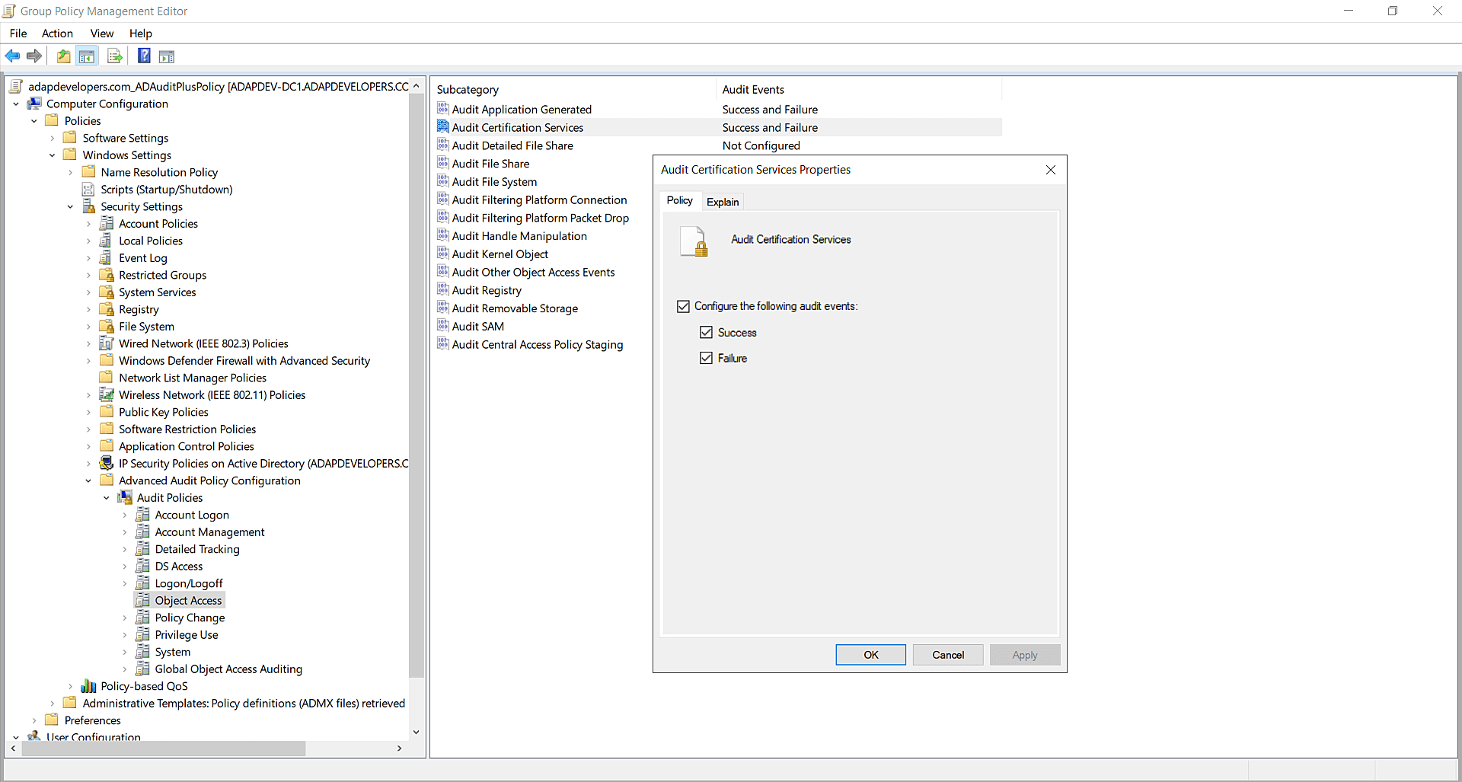Screen dimensions: 1462x782
Task: Click the Forward navigation arrow
Action: coord(34,56)
